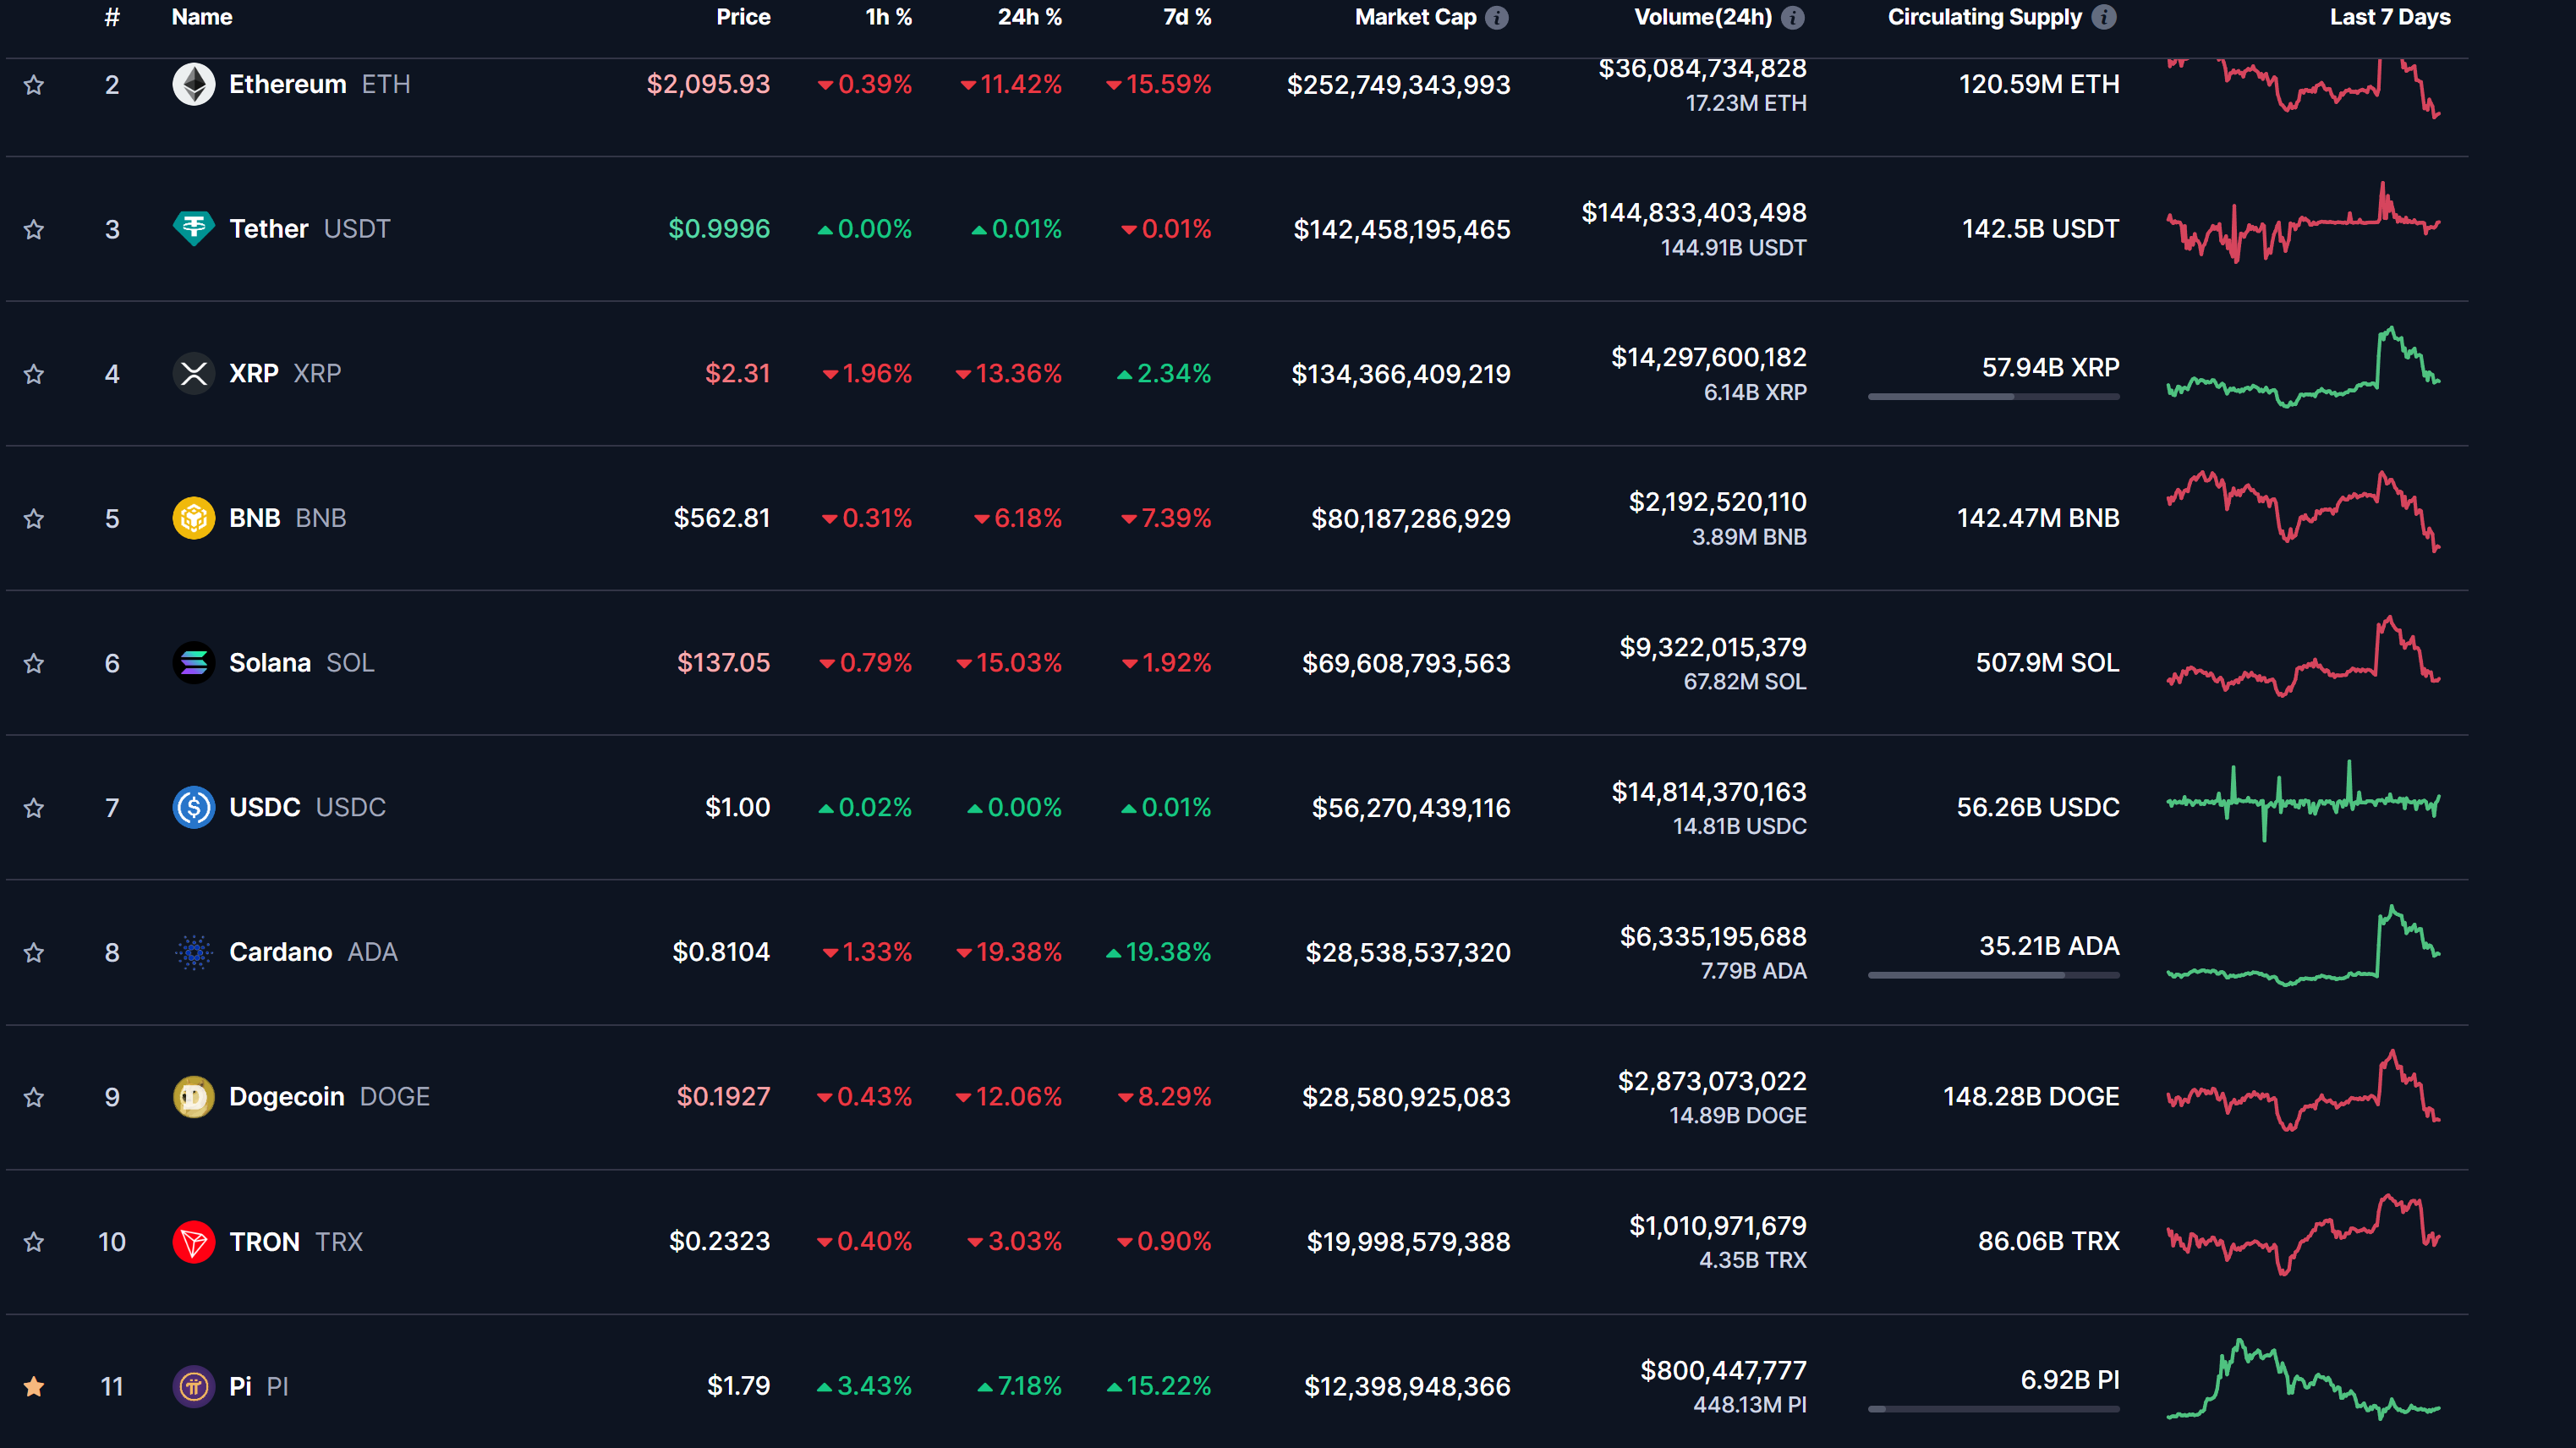The image size is (2576, 1448).
Task: Open the TRON coin logo
Action: click(x=194, y=1242)
